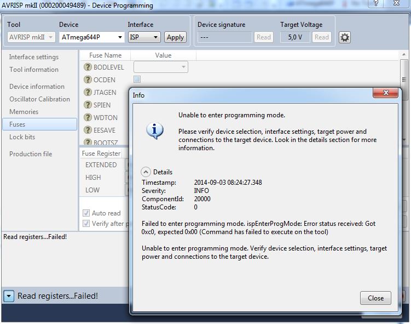Open Device information page
The image size is (411, 324).
37,87
